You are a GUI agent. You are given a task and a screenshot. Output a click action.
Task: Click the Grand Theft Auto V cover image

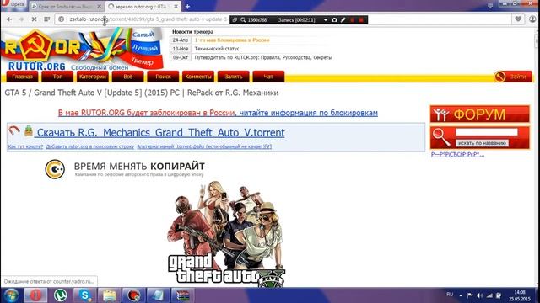[x=226, y=234]
